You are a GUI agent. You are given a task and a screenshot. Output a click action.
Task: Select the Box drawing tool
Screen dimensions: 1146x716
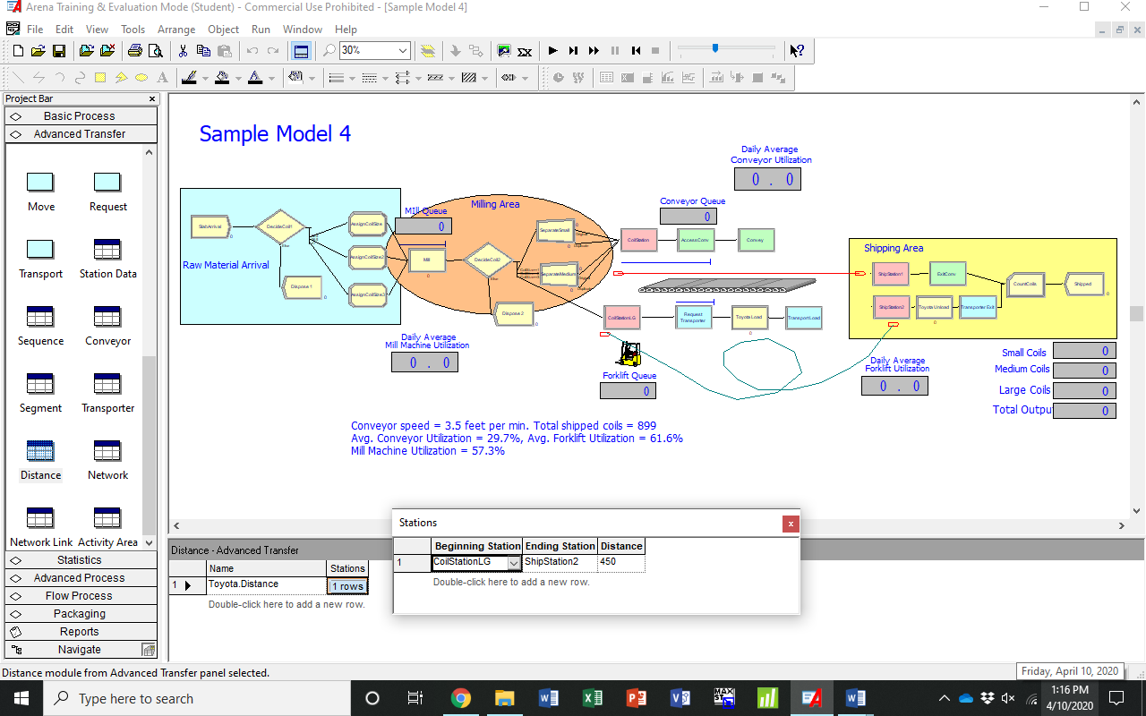pyautogui.click(x=100, y=78)
